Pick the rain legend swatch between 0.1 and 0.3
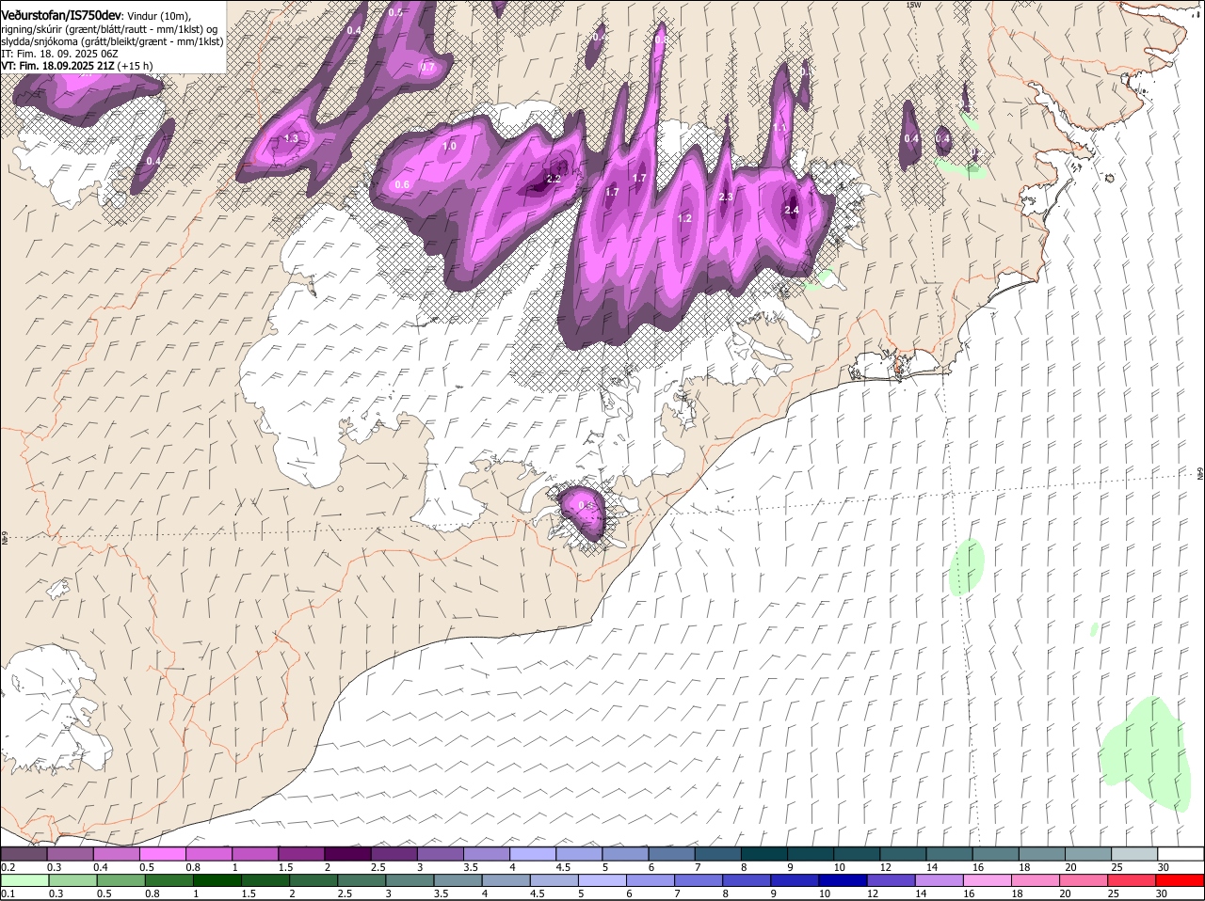Viewport: 1205px width, 901px height. click(x=24, y=881)
